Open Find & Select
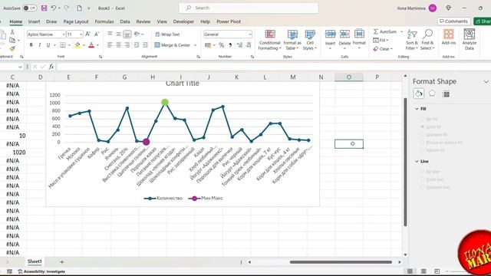This screenshot has height=276, width=491. point(427,40)
